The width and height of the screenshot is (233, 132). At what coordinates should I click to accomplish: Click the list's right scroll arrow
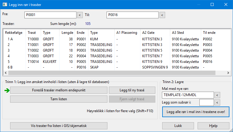click(228, 73)
